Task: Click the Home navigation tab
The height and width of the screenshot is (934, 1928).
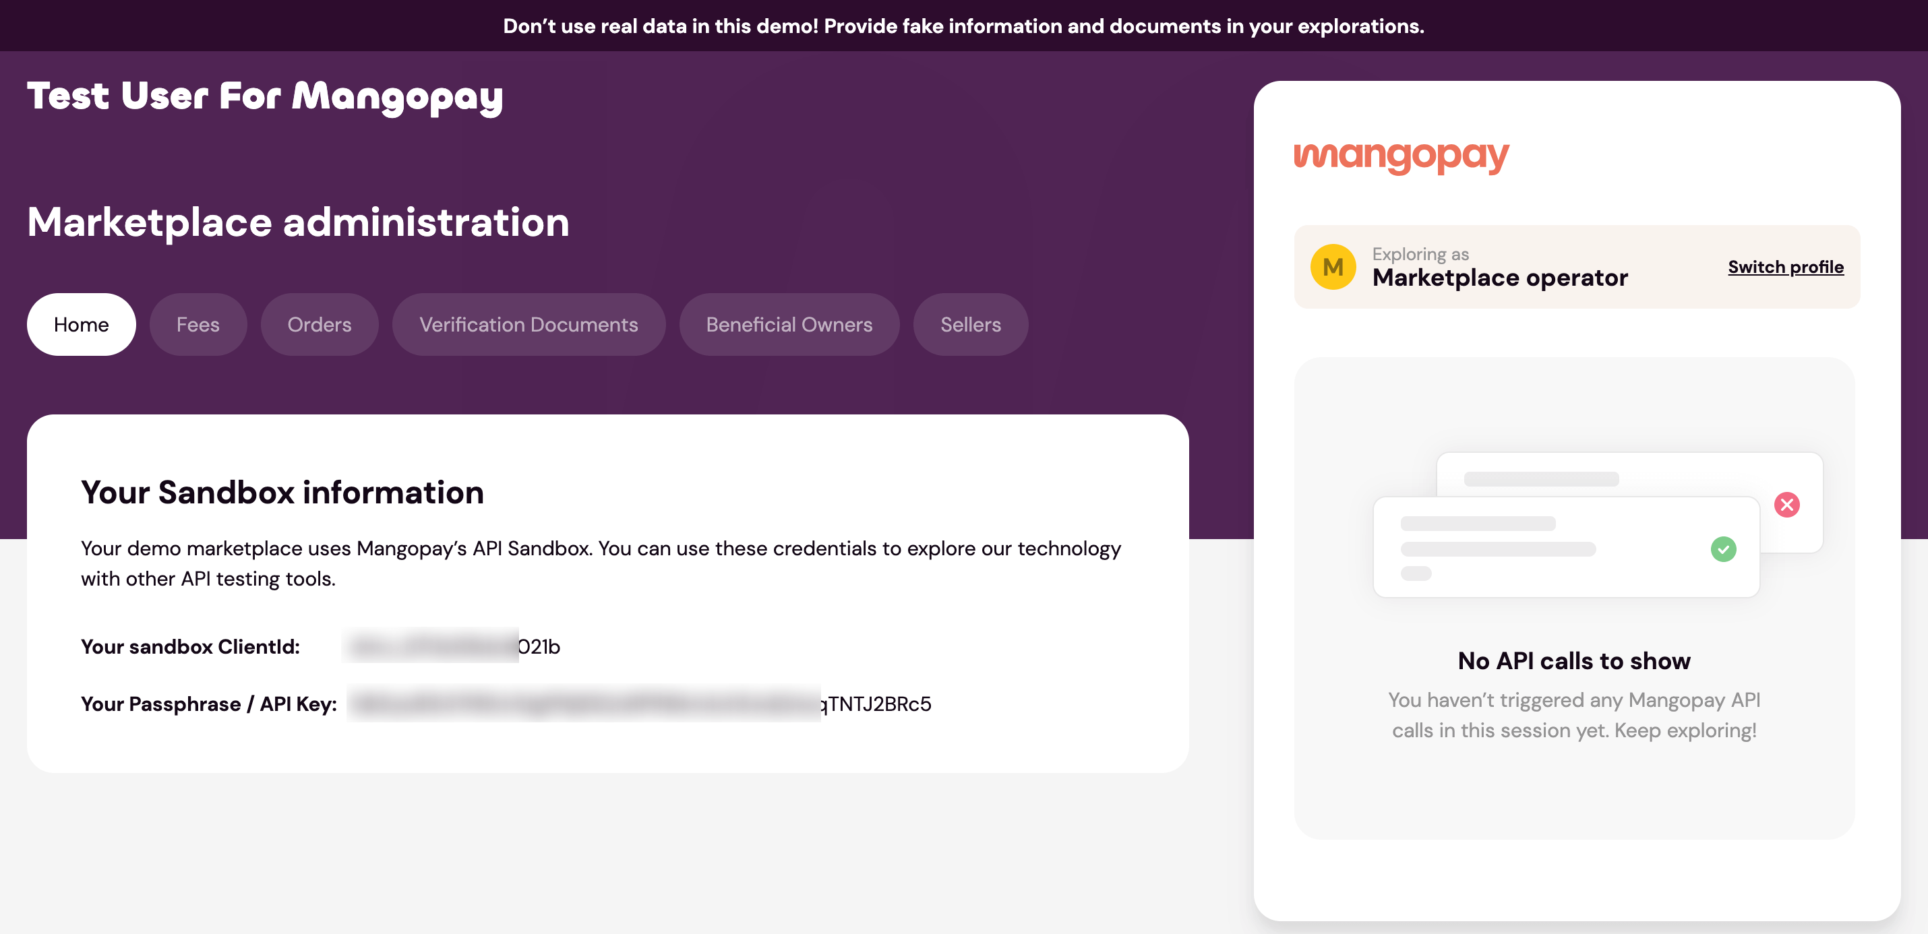Action: tap(81, 324)
